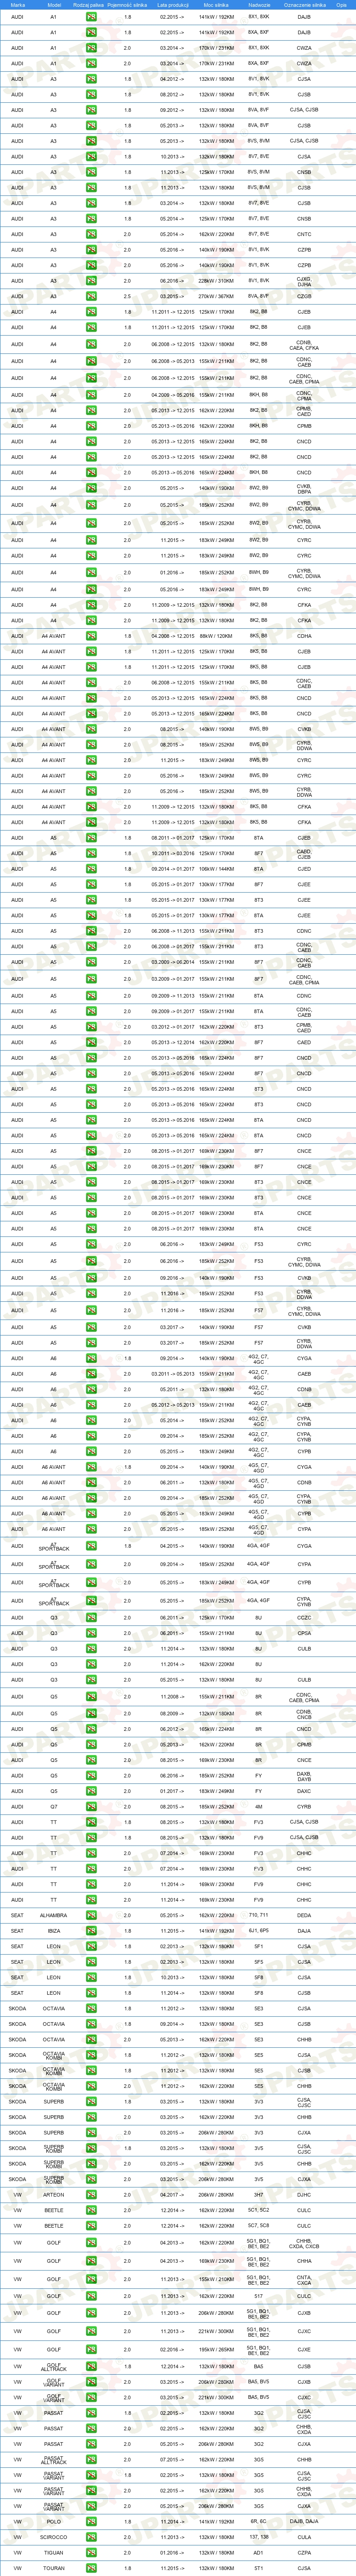Click the engine code DJHC cell

[x=304, y=2195]
